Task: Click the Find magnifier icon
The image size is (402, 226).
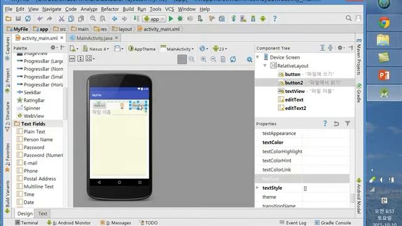Action: pyautogui.click(x=93, y=19)
